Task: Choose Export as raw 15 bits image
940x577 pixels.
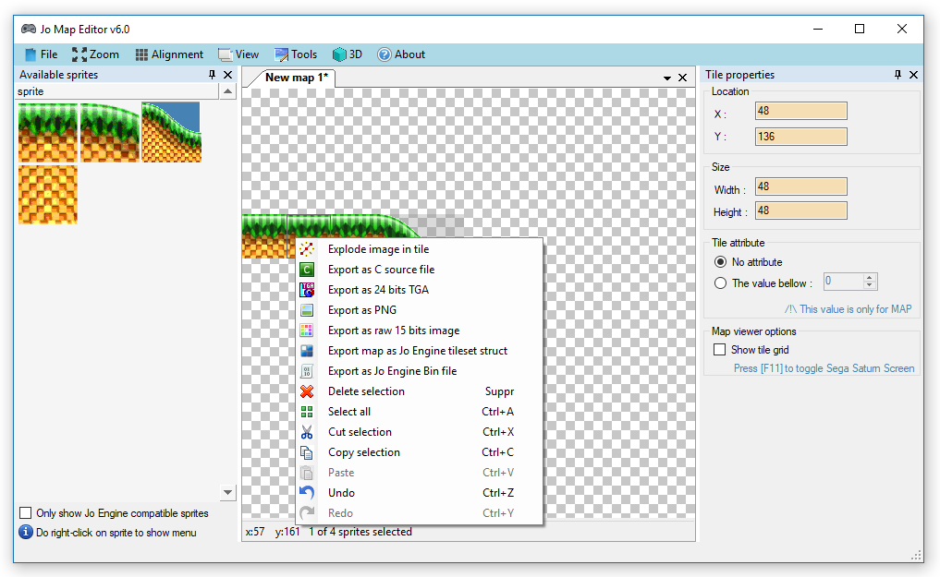Action: (420, 331)
